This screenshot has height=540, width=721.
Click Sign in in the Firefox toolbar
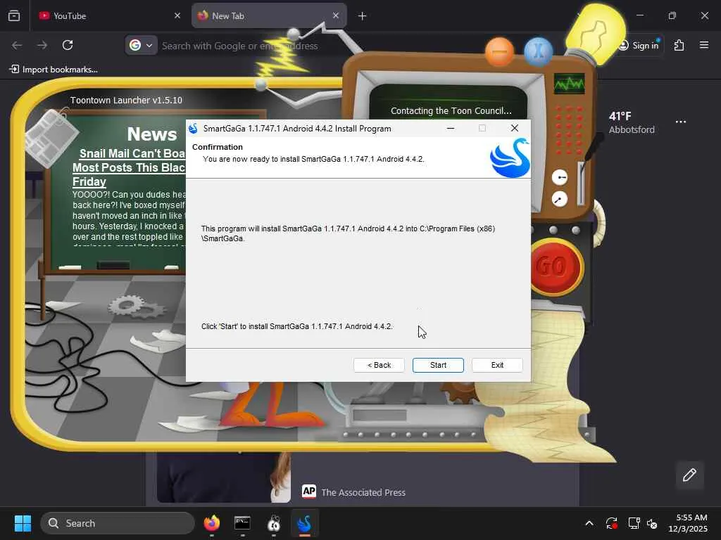[639, 46]
